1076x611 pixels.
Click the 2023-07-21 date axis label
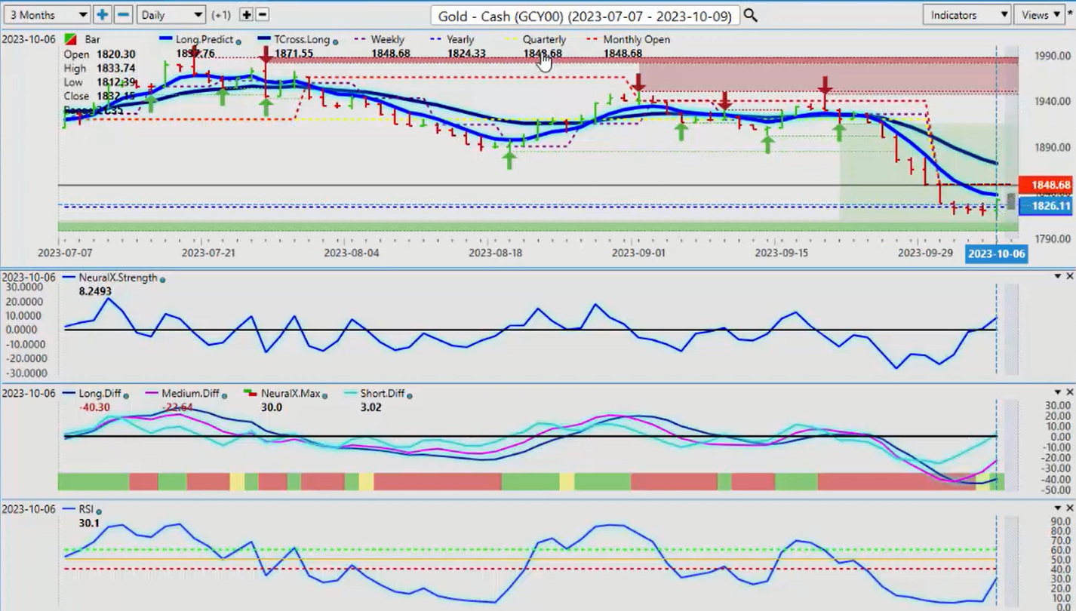pyautogui.click(x=209, y=253)
